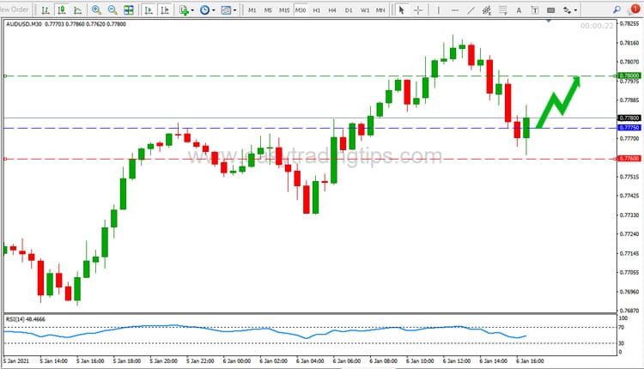Toggle Chart Shift from right border
The width and height of the screenshot is (644, 369).
click(x=165, y=10)
